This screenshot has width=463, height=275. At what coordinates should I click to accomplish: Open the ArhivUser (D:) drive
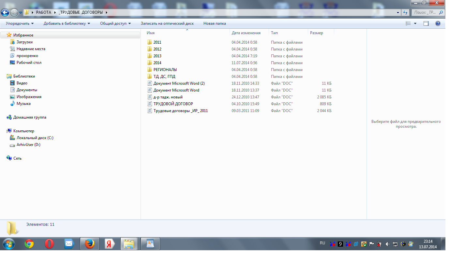[x=28, y=145]
